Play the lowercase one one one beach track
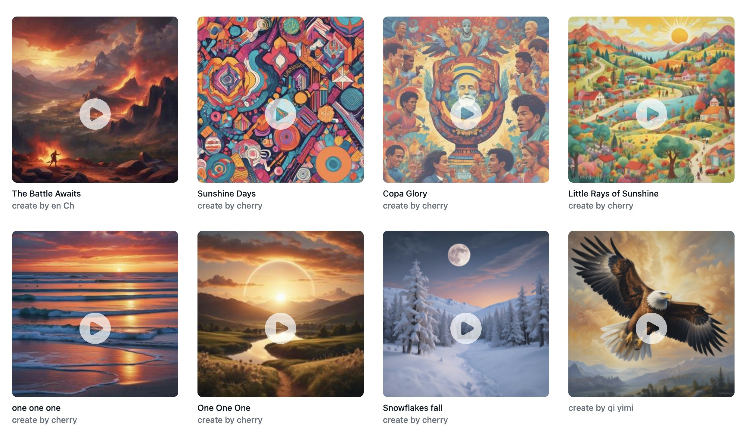This screenshot has height=434, width=752. pos(95,328)
